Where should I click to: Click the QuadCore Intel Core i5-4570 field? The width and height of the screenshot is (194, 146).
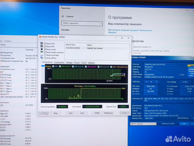coord(165,64)
